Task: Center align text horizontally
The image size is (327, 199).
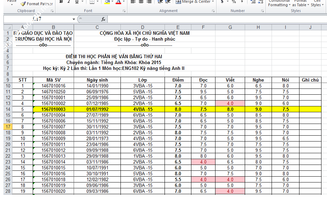Action: (141, 2)
